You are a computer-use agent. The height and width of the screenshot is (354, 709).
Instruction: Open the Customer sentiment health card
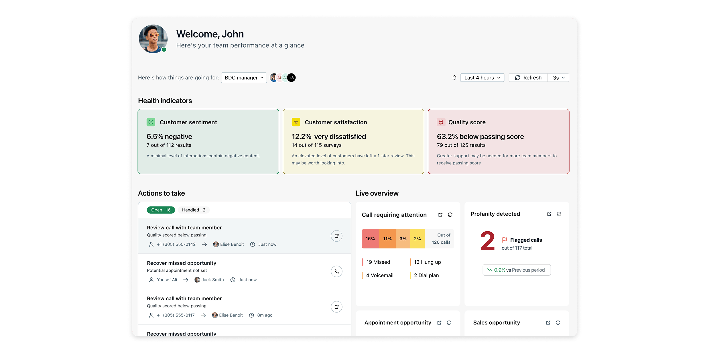(x=208, y=141)
